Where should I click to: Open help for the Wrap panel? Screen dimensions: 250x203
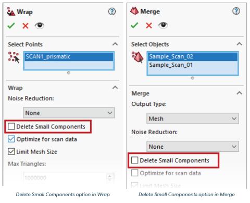point(112,11)
